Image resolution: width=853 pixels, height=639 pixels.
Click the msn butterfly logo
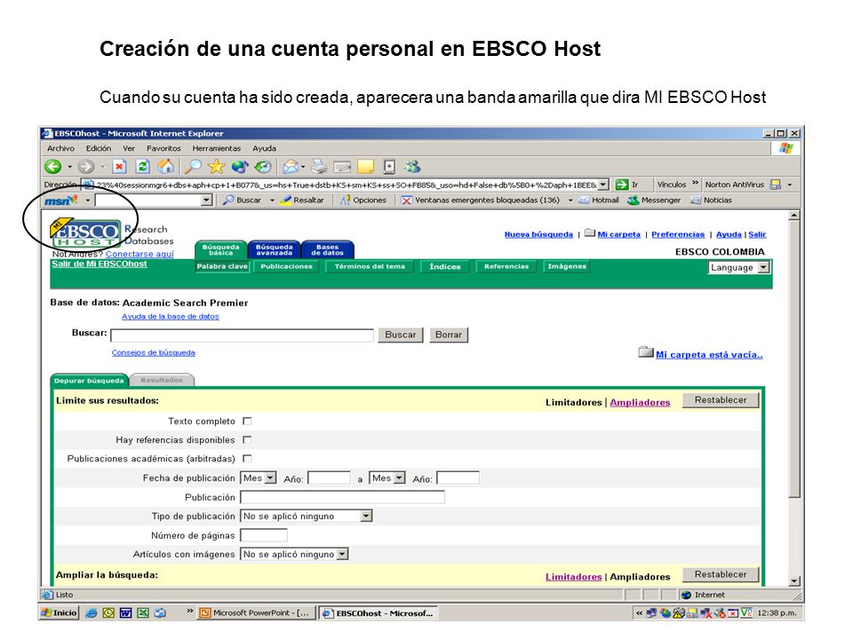pos(61,201)
